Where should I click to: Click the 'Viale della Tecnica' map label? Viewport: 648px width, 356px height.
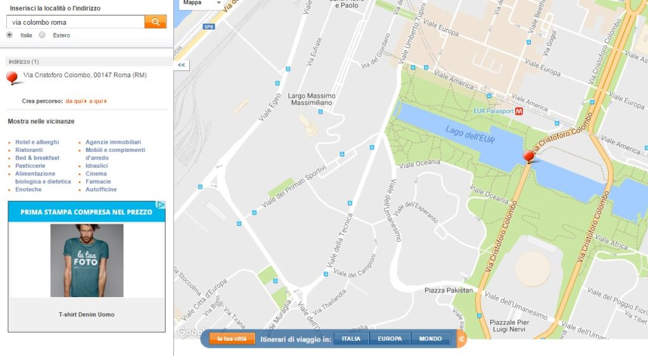click(340, 240)
